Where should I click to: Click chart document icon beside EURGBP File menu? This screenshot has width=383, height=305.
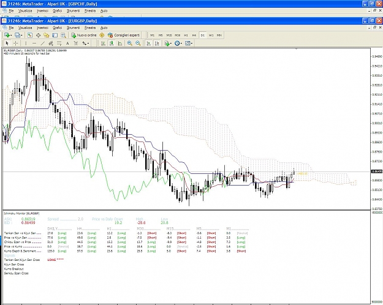(5, 28)
